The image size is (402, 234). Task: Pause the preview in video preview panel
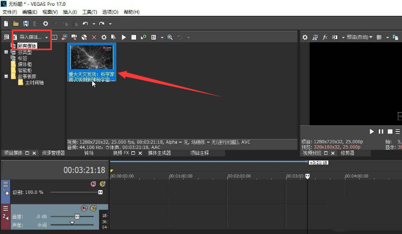[x=381, y=132]
